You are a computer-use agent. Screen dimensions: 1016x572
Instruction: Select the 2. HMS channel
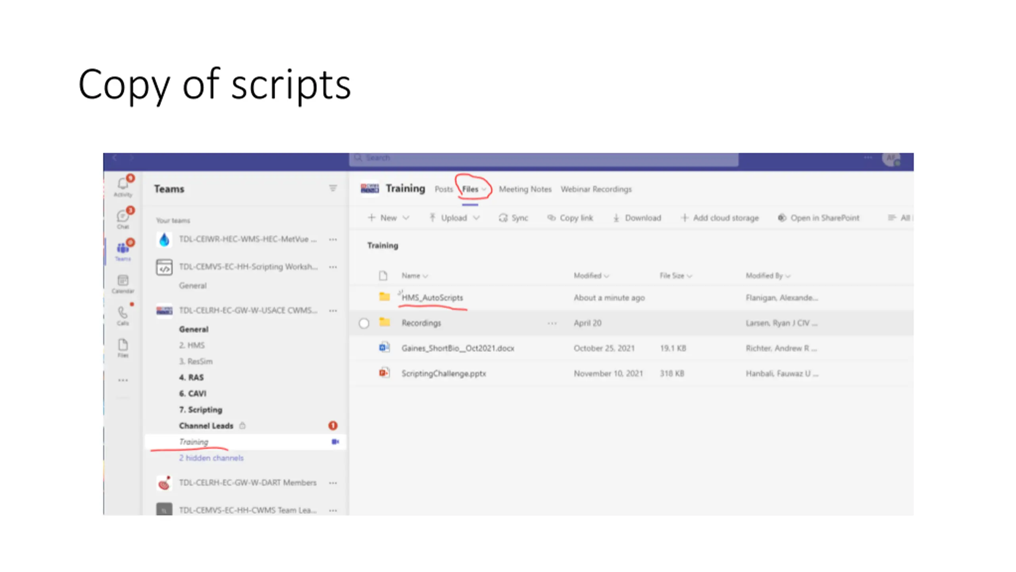click(x=192, y=345)
